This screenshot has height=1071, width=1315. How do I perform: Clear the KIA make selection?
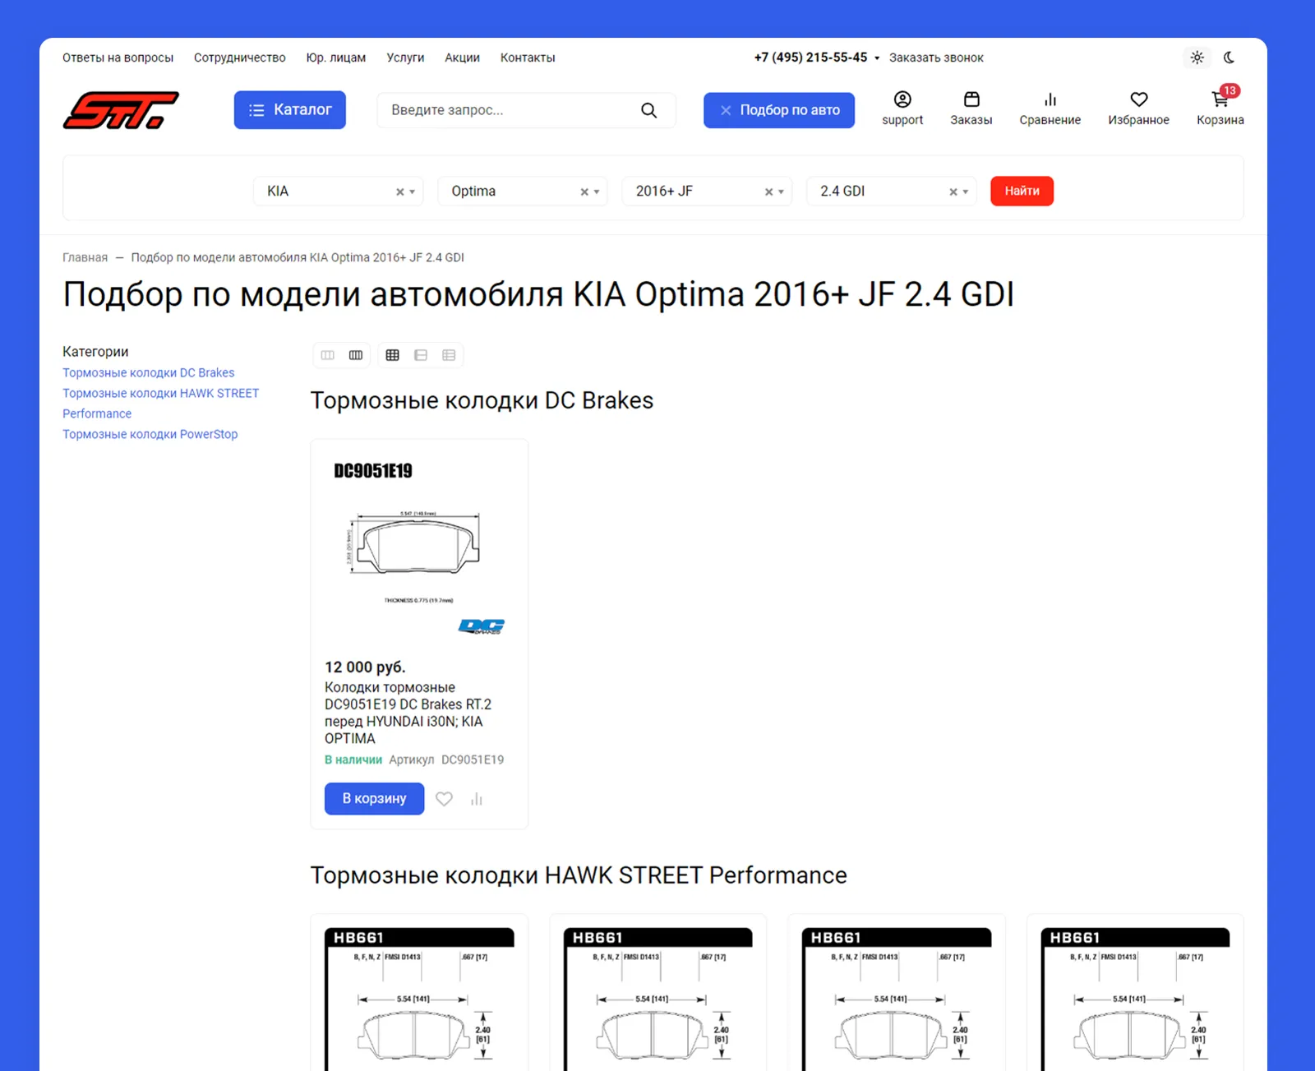click(x=400, y=192)
